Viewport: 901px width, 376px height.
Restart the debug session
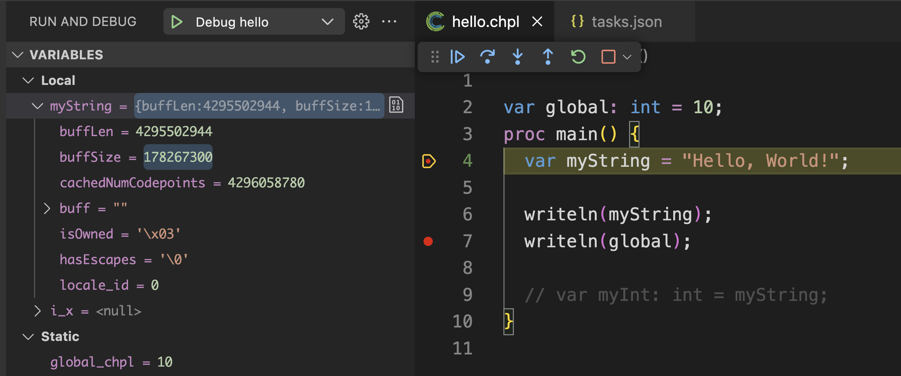pos(578,57)
